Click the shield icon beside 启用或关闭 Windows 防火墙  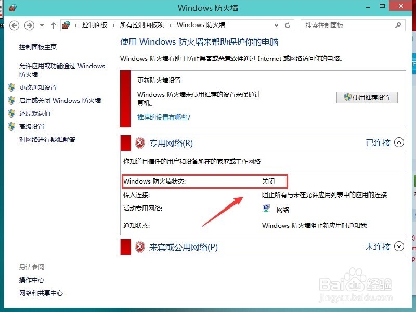pos(12,100)
